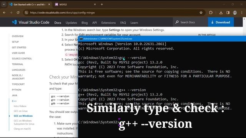Select GCC on Windows under C++
The width and height of the screenshot is (246, 138).
[x=23, y=116]
